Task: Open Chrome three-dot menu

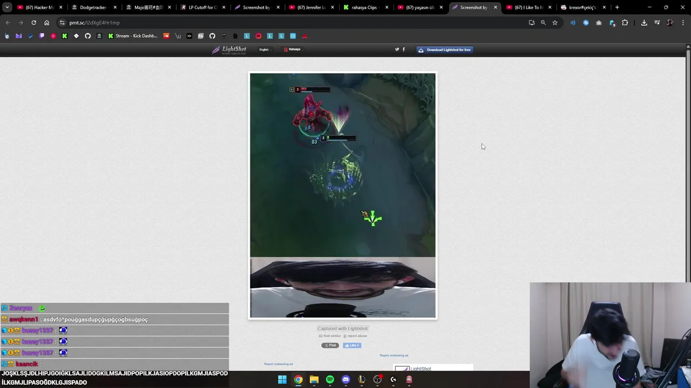Action: point(683,23)
